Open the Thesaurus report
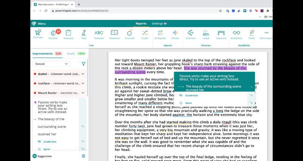The height and width of the screenshot is (161, 303). point(114,35)
